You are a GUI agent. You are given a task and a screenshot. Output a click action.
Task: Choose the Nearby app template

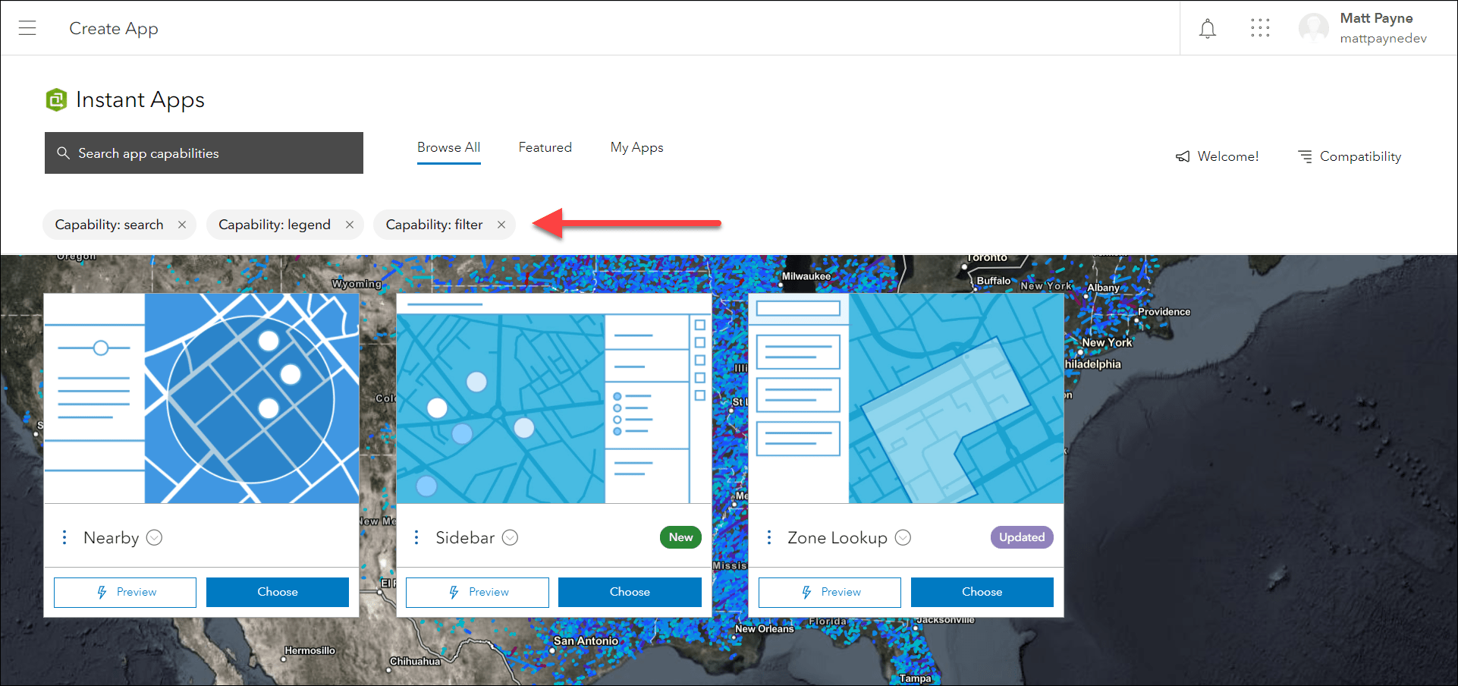278,592
